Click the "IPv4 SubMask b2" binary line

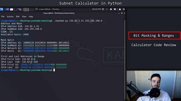coord(35,45)
